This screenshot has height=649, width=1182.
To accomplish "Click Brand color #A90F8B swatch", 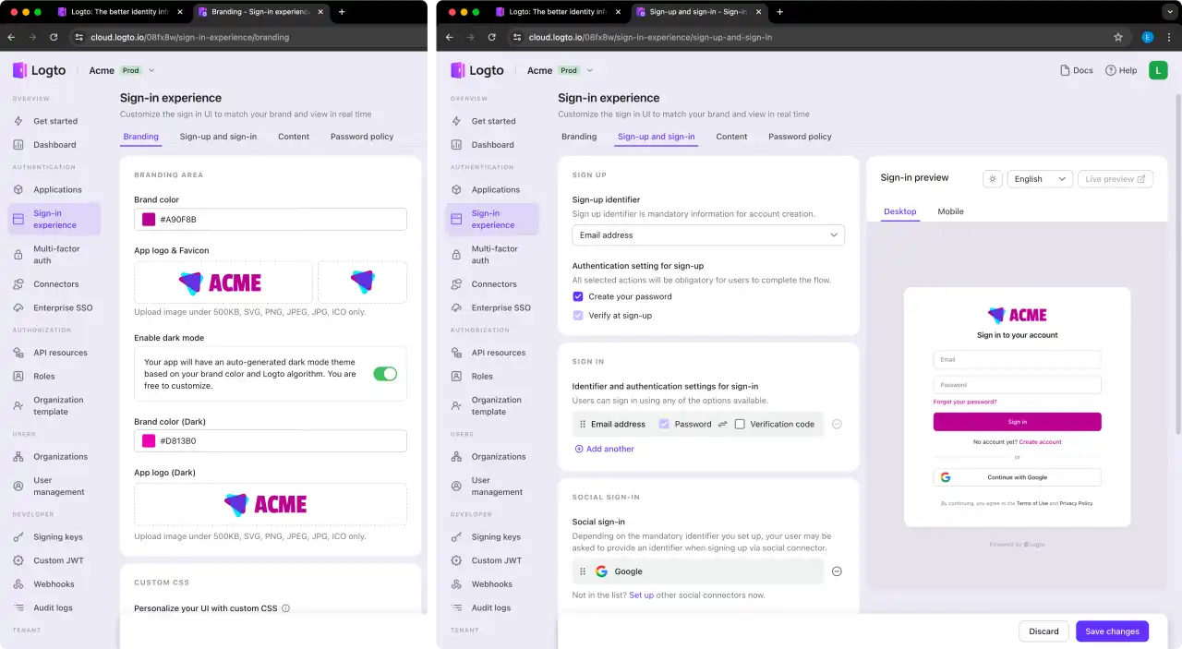I will coord(149,220).
